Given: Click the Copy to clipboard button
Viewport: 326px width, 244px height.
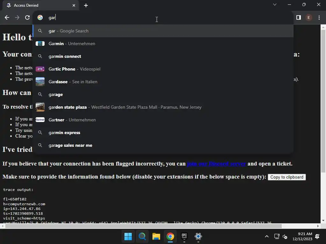Looking at the screenshot, I should (x=287, y=177).
